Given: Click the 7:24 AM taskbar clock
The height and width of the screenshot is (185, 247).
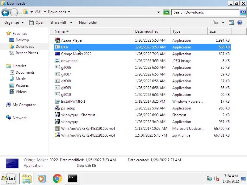Looking at the screenshot, I should coord(231,176).
